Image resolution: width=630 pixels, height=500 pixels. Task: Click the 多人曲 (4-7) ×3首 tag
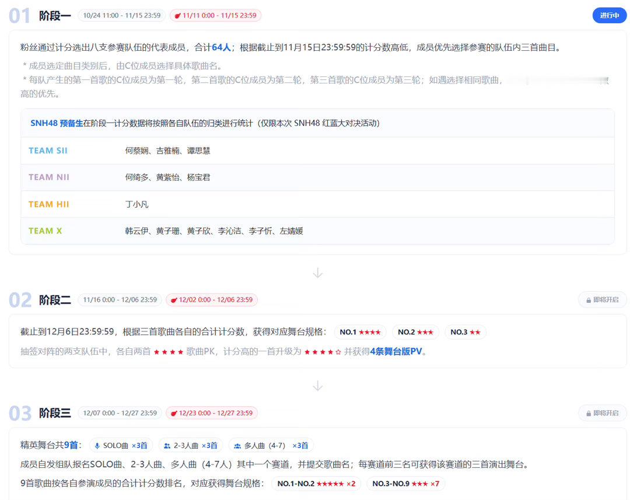(271, 446)
